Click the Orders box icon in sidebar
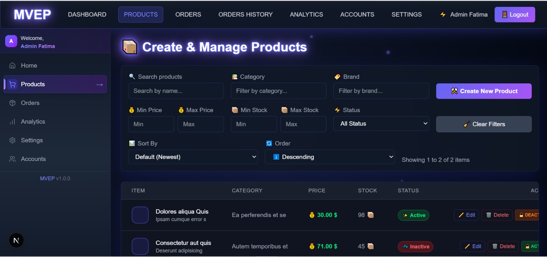The height and width of the screenshot is (257, 547). click(12, 103)
